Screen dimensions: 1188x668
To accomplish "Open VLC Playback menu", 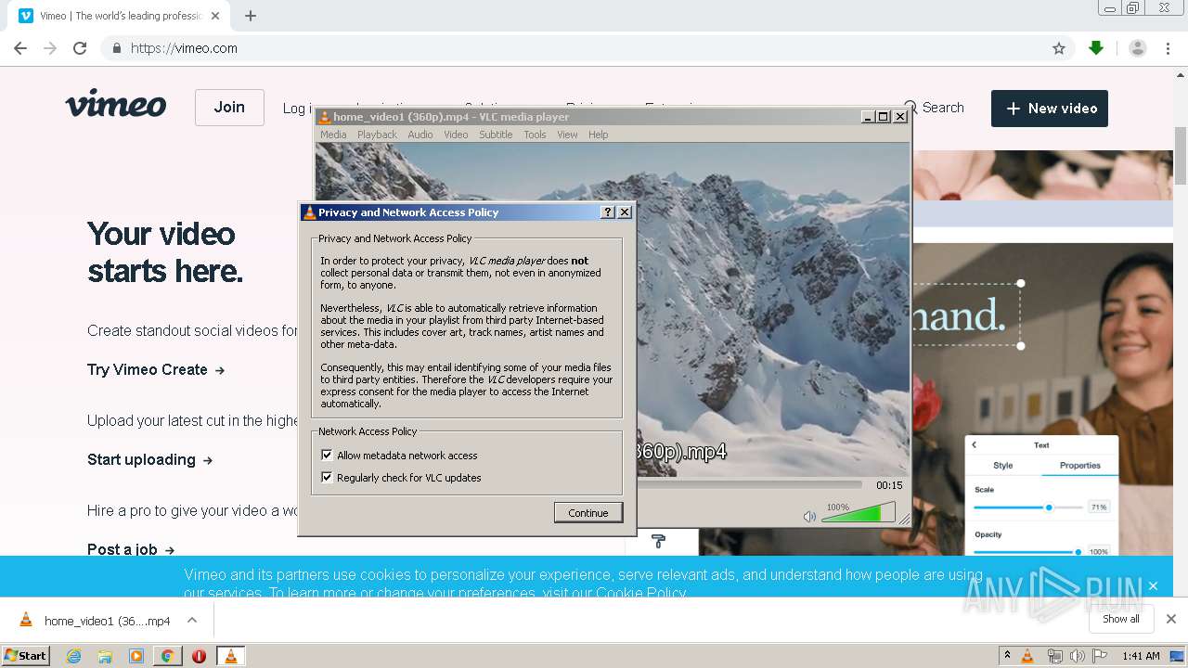I will (377, 135).
